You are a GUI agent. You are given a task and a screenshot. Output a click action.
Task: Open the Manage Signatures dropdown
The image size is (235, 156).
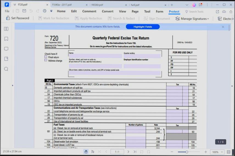192,19
